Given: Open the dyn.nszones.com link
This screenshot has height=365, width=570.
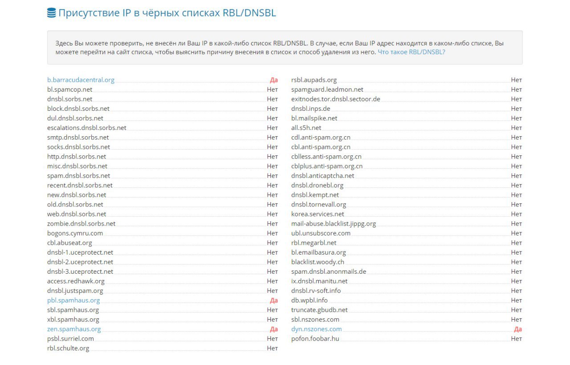Looking at the screenshot, I should click(x=317, y=329).
